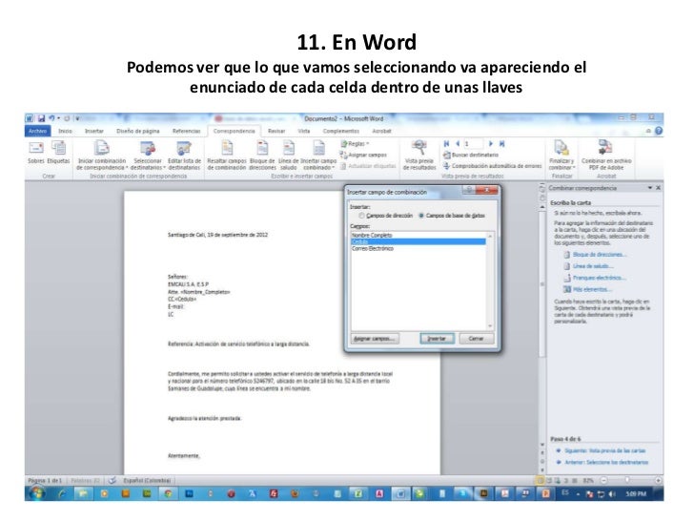Image resolution: width=694 pixels, height=521 pixels.
Task: Go to first record arrow
Action: (446, 143)
